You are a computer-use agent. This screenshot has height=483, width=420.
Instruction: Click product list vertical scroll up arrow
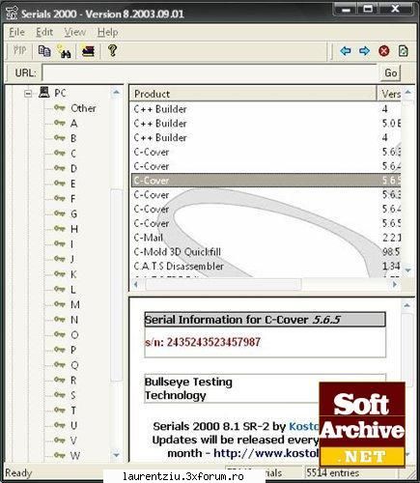[407, 93]
